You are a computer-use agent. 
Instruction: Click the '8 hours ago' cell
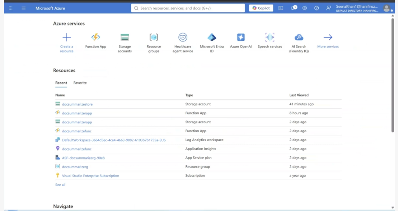[x=298, y=113]
